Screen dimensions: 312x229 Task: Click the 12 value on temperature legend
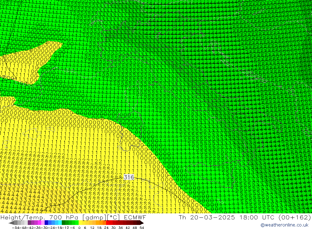click(92, 228)
